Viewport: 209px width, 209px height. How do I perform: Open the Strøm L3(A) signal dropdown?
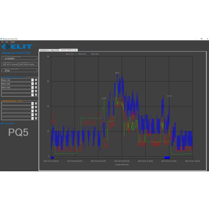[x=33, y=87]
